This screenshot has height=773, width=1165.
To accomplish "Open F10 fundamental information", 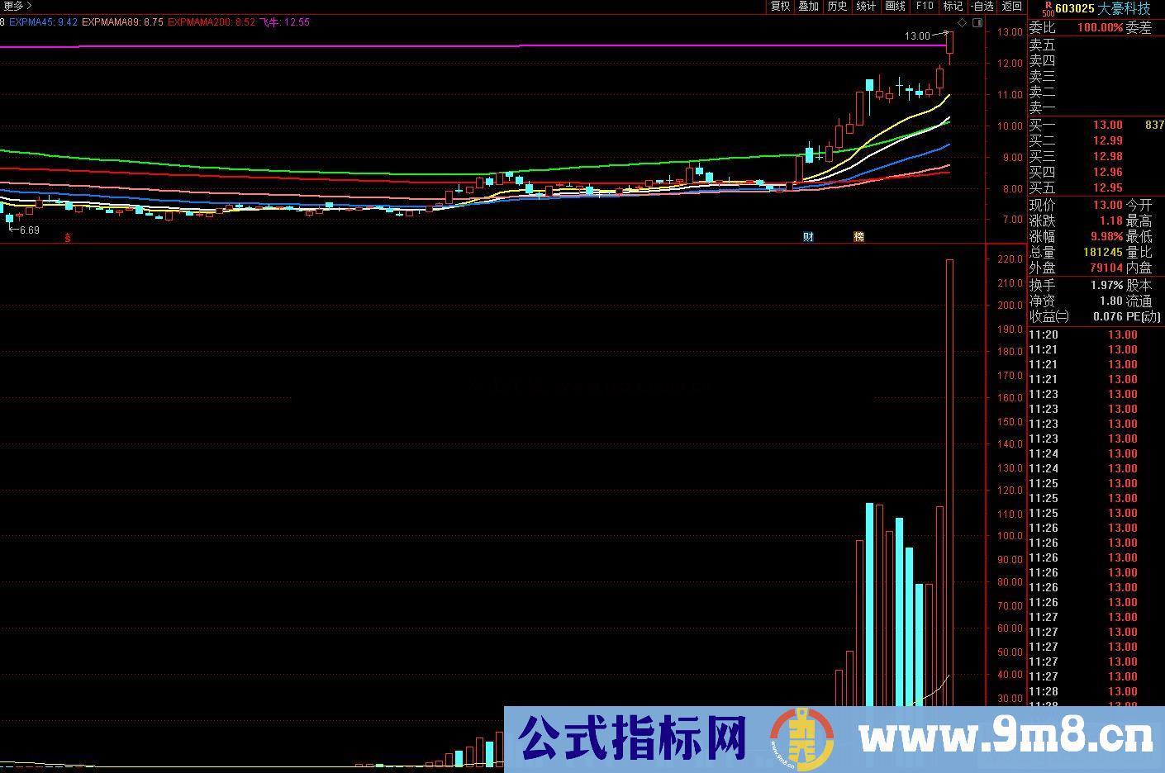I will (x=925, y=6).
